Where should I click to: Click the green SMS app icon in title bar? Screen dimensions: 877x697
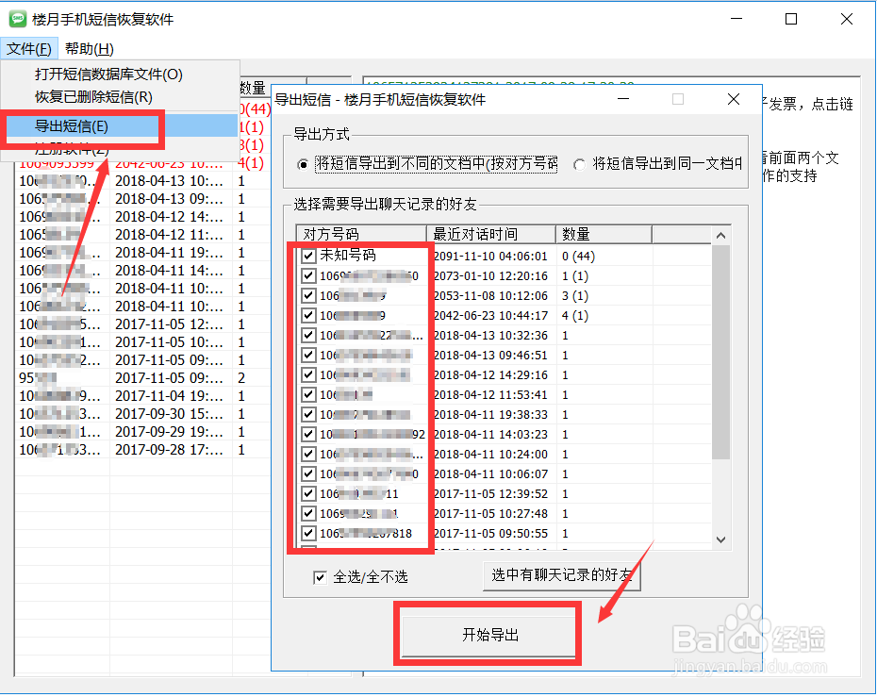click(18, 19)
